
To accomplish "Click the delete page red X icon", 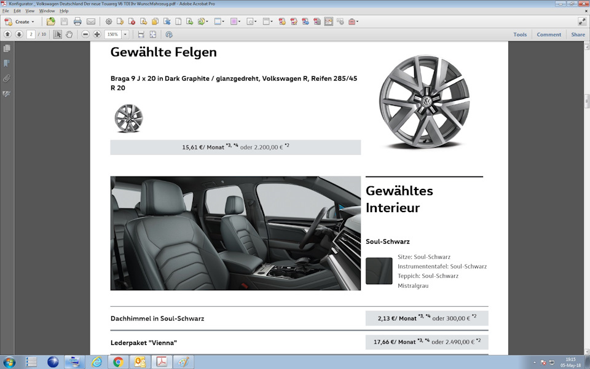I will [132, 22].
